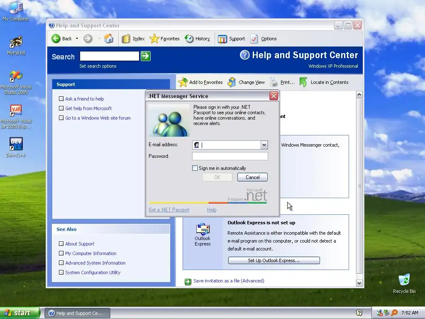Click the second system tray icon
The width and height of the screenshot is (425, 319).
tap(386, 313)
